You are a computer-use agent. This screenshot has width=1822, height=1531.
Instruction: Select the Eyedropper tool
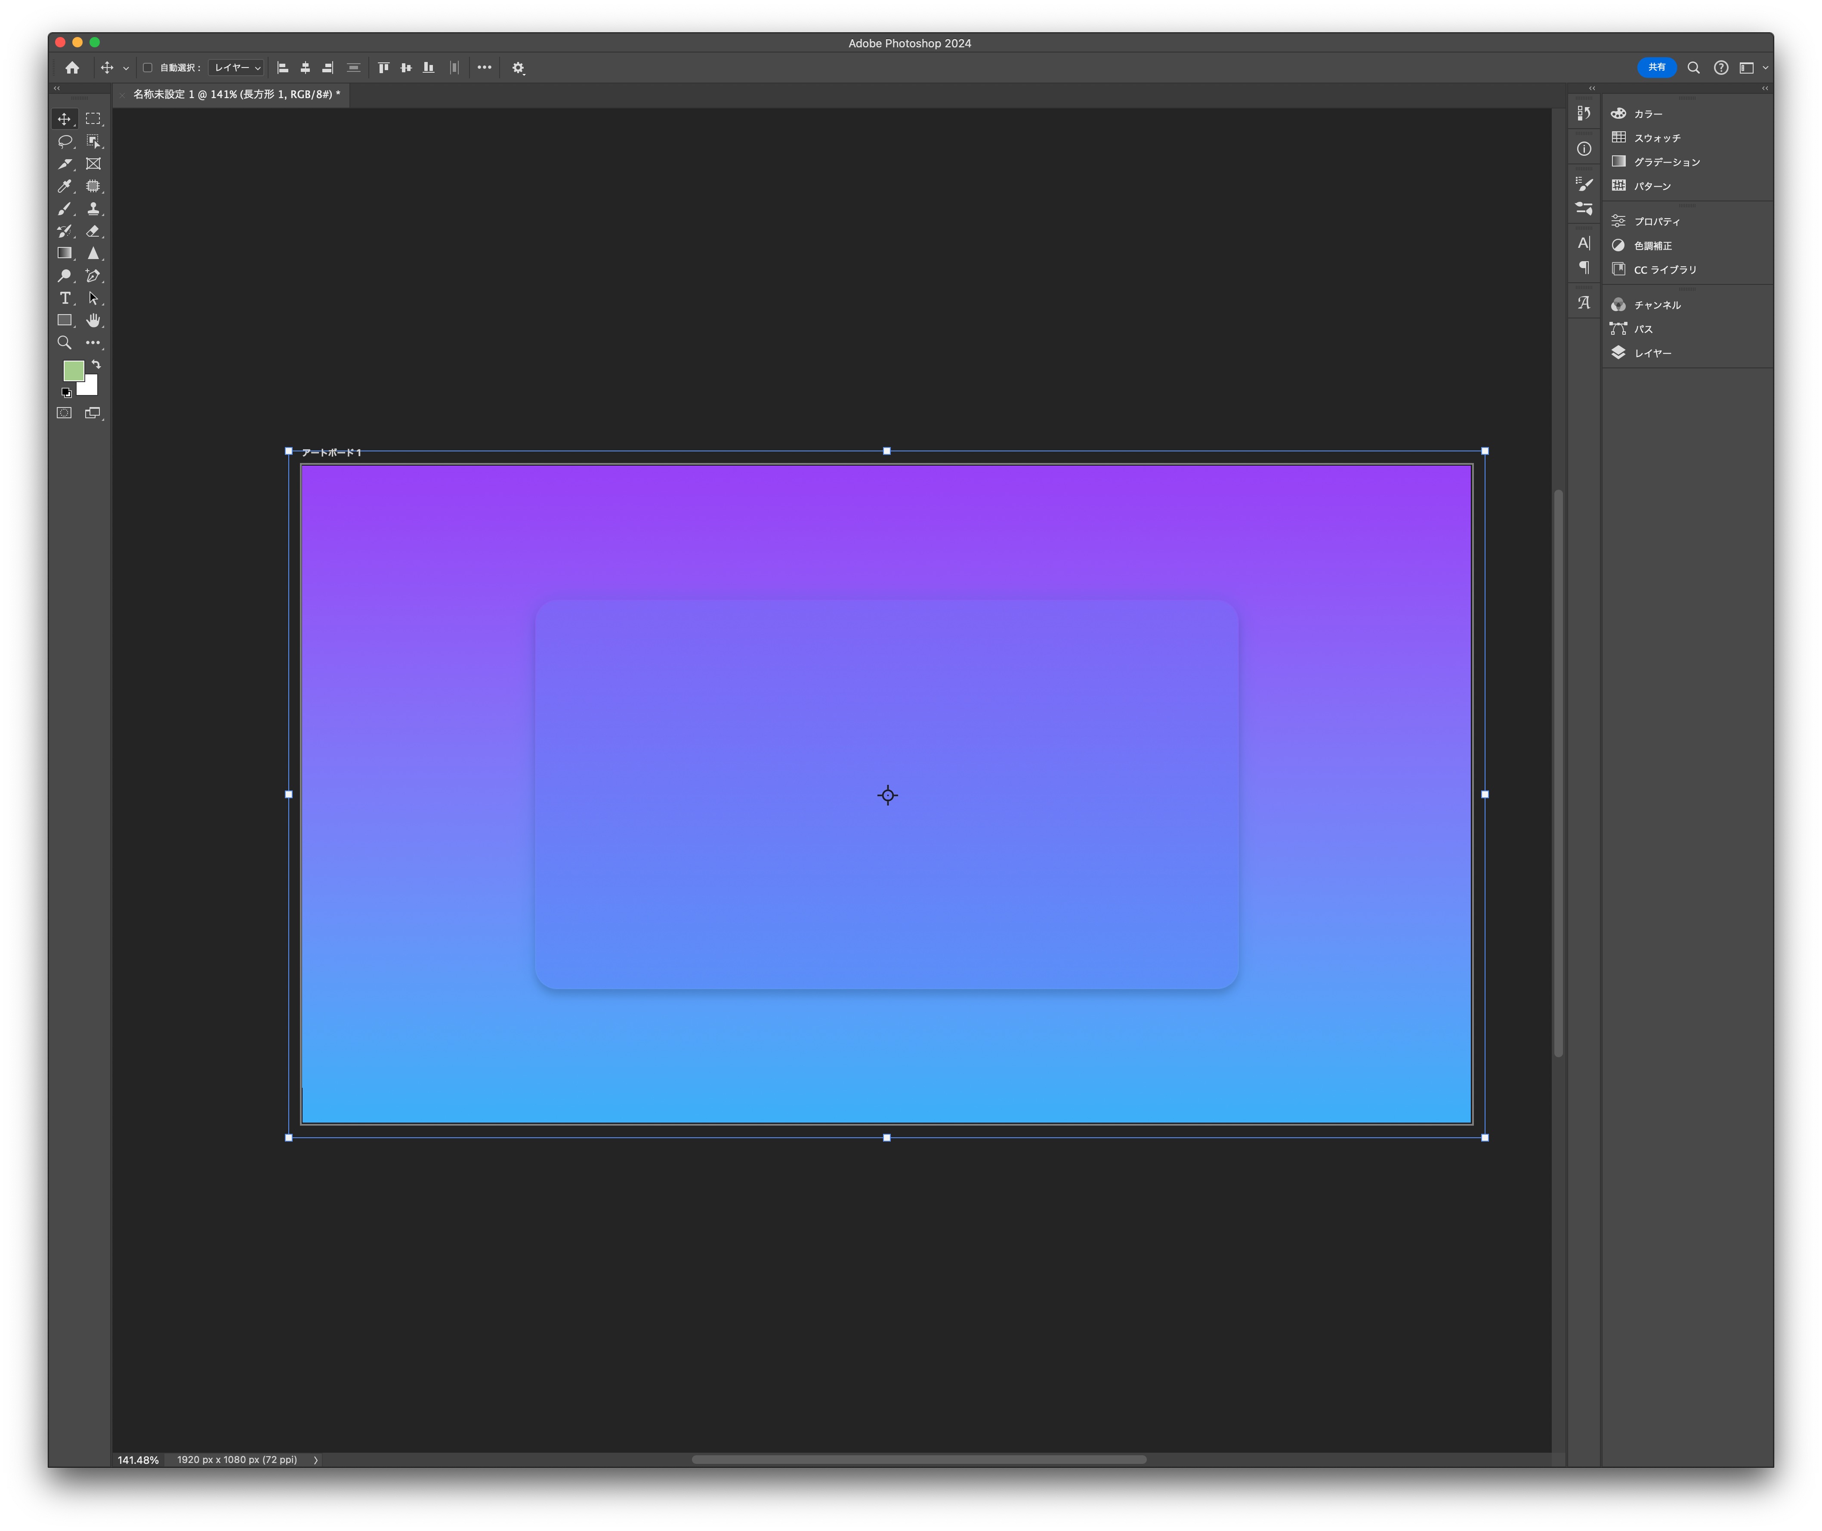click(x=65, y=187)
